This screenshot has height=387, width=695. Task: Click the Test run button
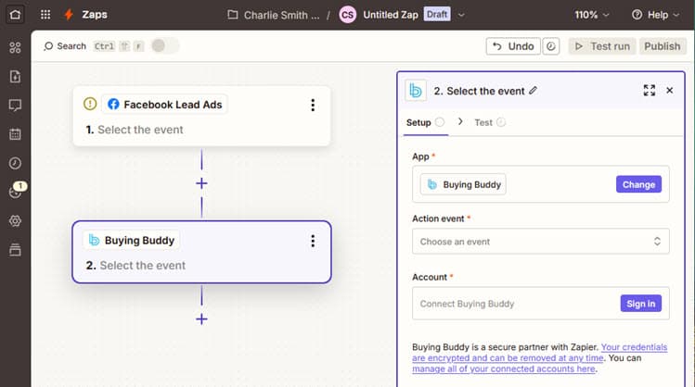602,46
